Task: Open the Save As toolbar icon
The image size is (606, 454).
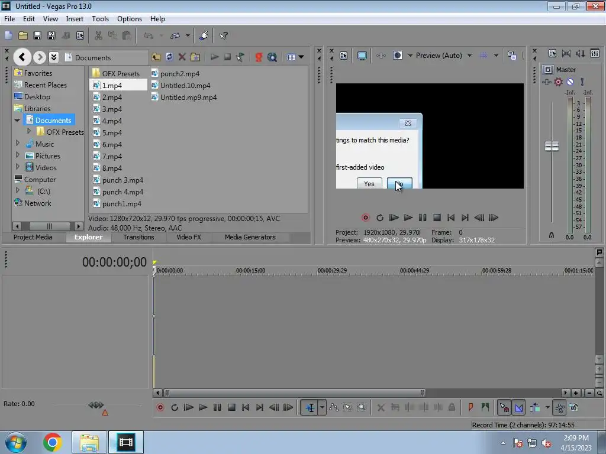Action: [x=51, y=35]
